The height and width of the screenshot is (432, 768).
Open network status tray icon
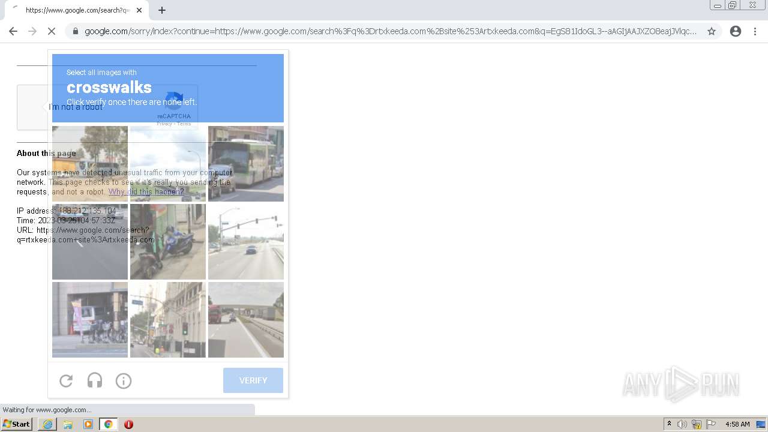697,424
